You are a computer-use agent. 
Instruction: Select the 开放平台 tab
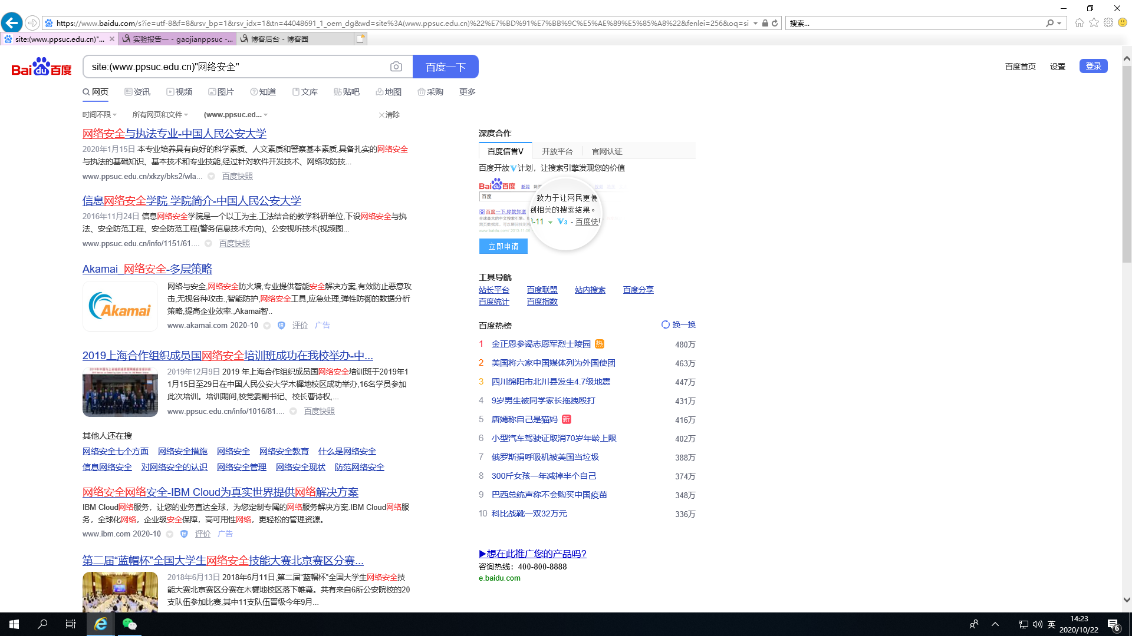557,151
